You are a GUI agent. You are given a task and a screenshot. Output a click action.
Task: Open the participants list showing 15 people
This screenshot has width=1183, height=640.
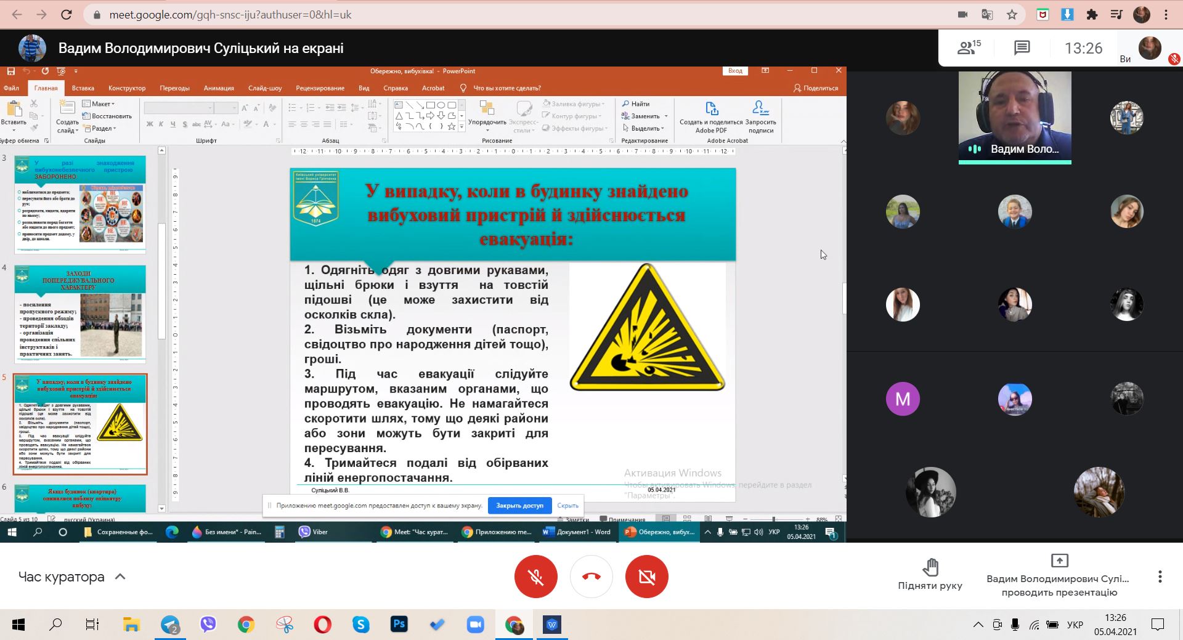[x=969, y=48]
